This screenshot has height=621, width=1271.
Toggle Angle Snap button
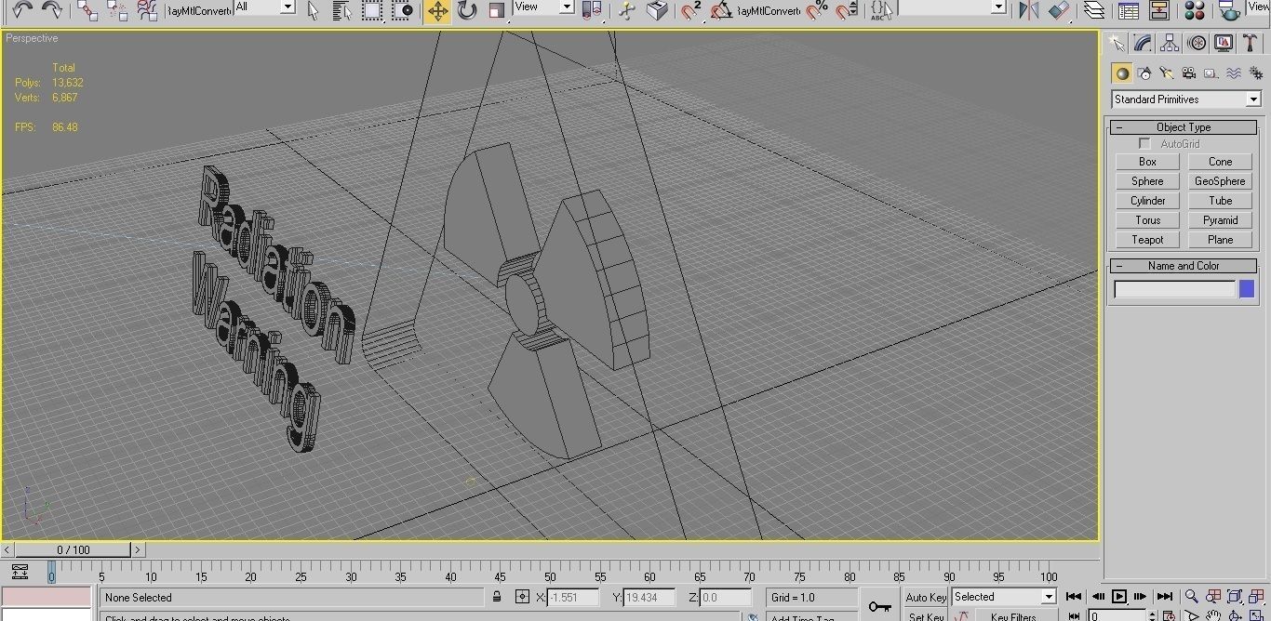pyautogui.click(x=721, y=10)
